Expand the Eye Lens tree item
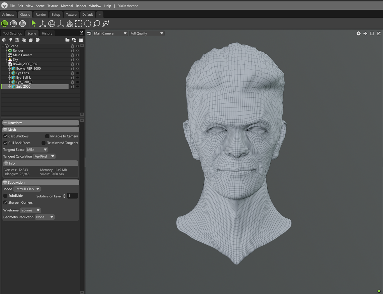This screenshot has width=383, height=294. (10, 73)
